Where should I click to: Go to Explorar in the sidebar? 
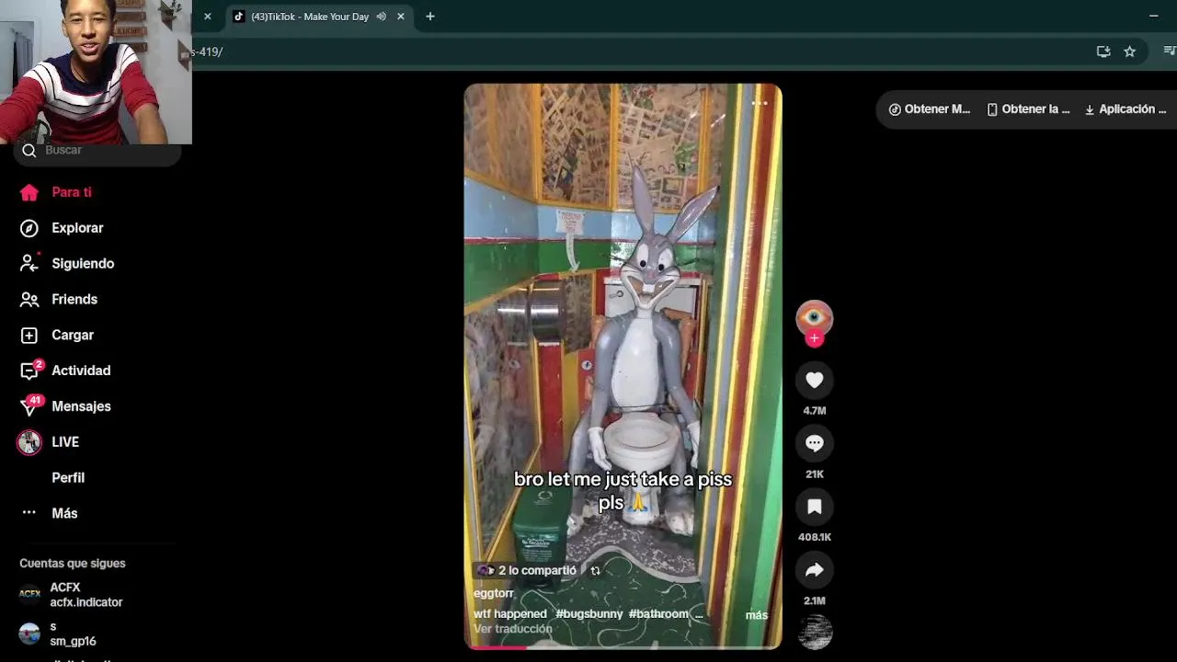tap(63, 228)
